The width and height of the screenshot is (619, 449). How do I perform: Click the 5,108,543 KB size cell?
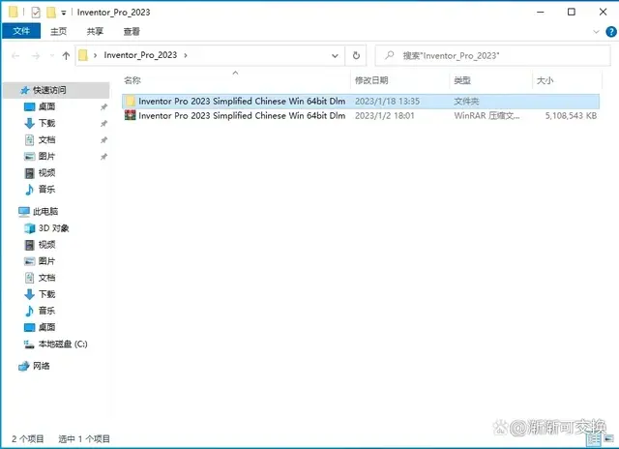(x=571, y=116)
